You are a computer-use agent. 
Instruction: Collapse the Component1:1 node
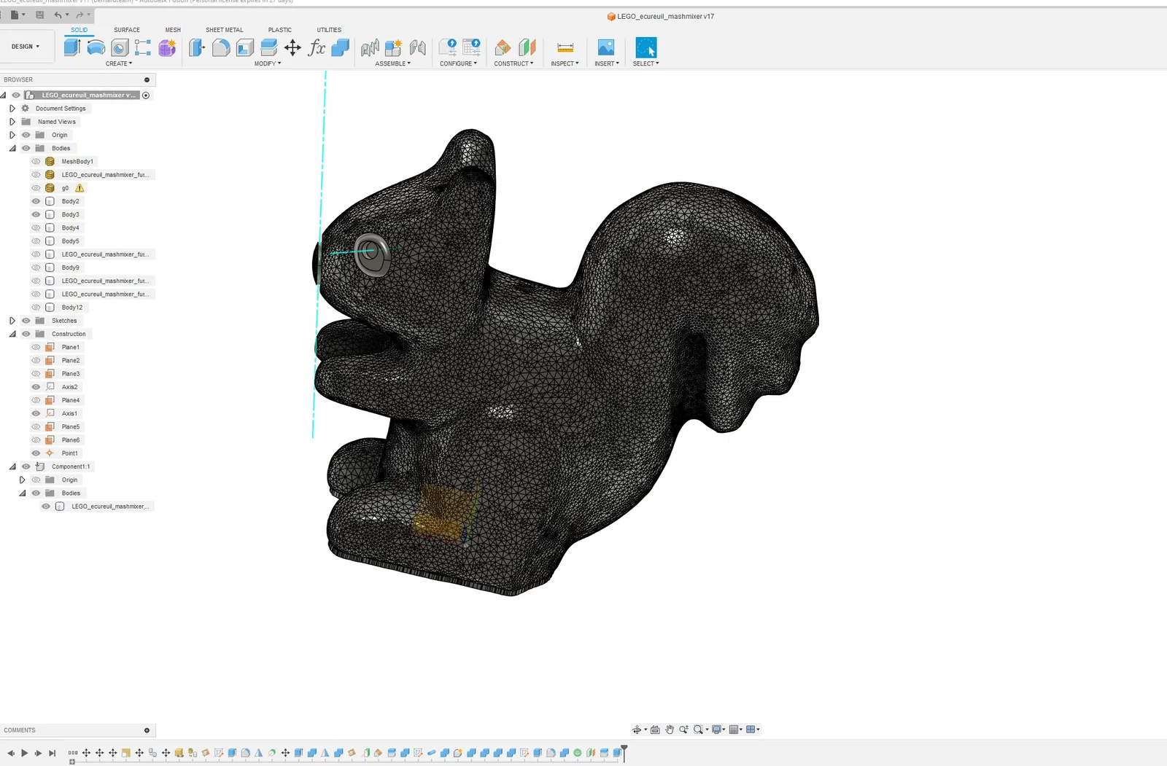tap(12, 466)
